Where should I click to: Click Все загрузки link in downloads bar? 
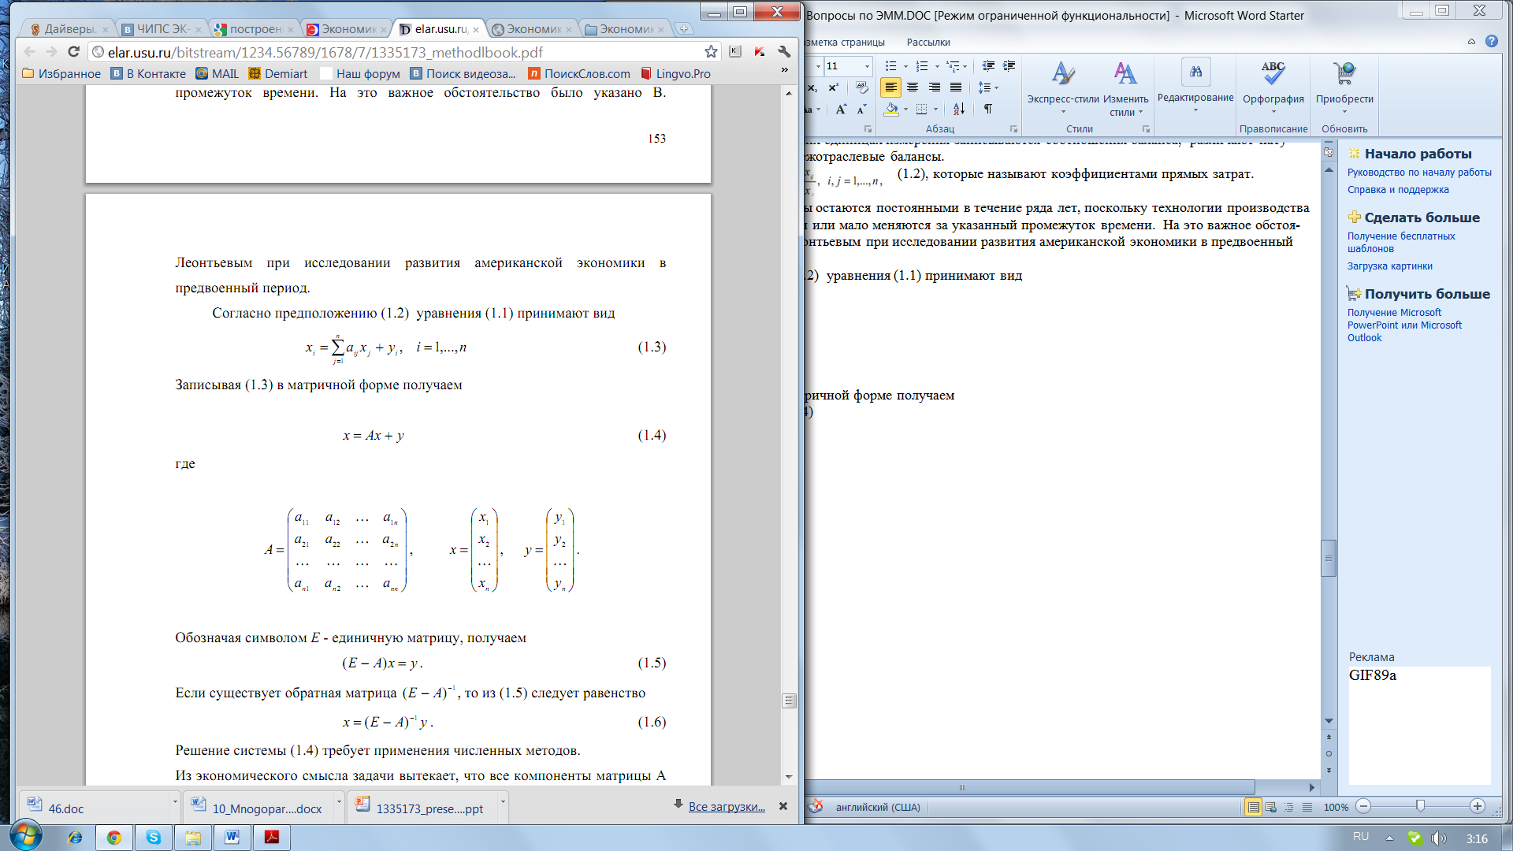click(727, 807)
